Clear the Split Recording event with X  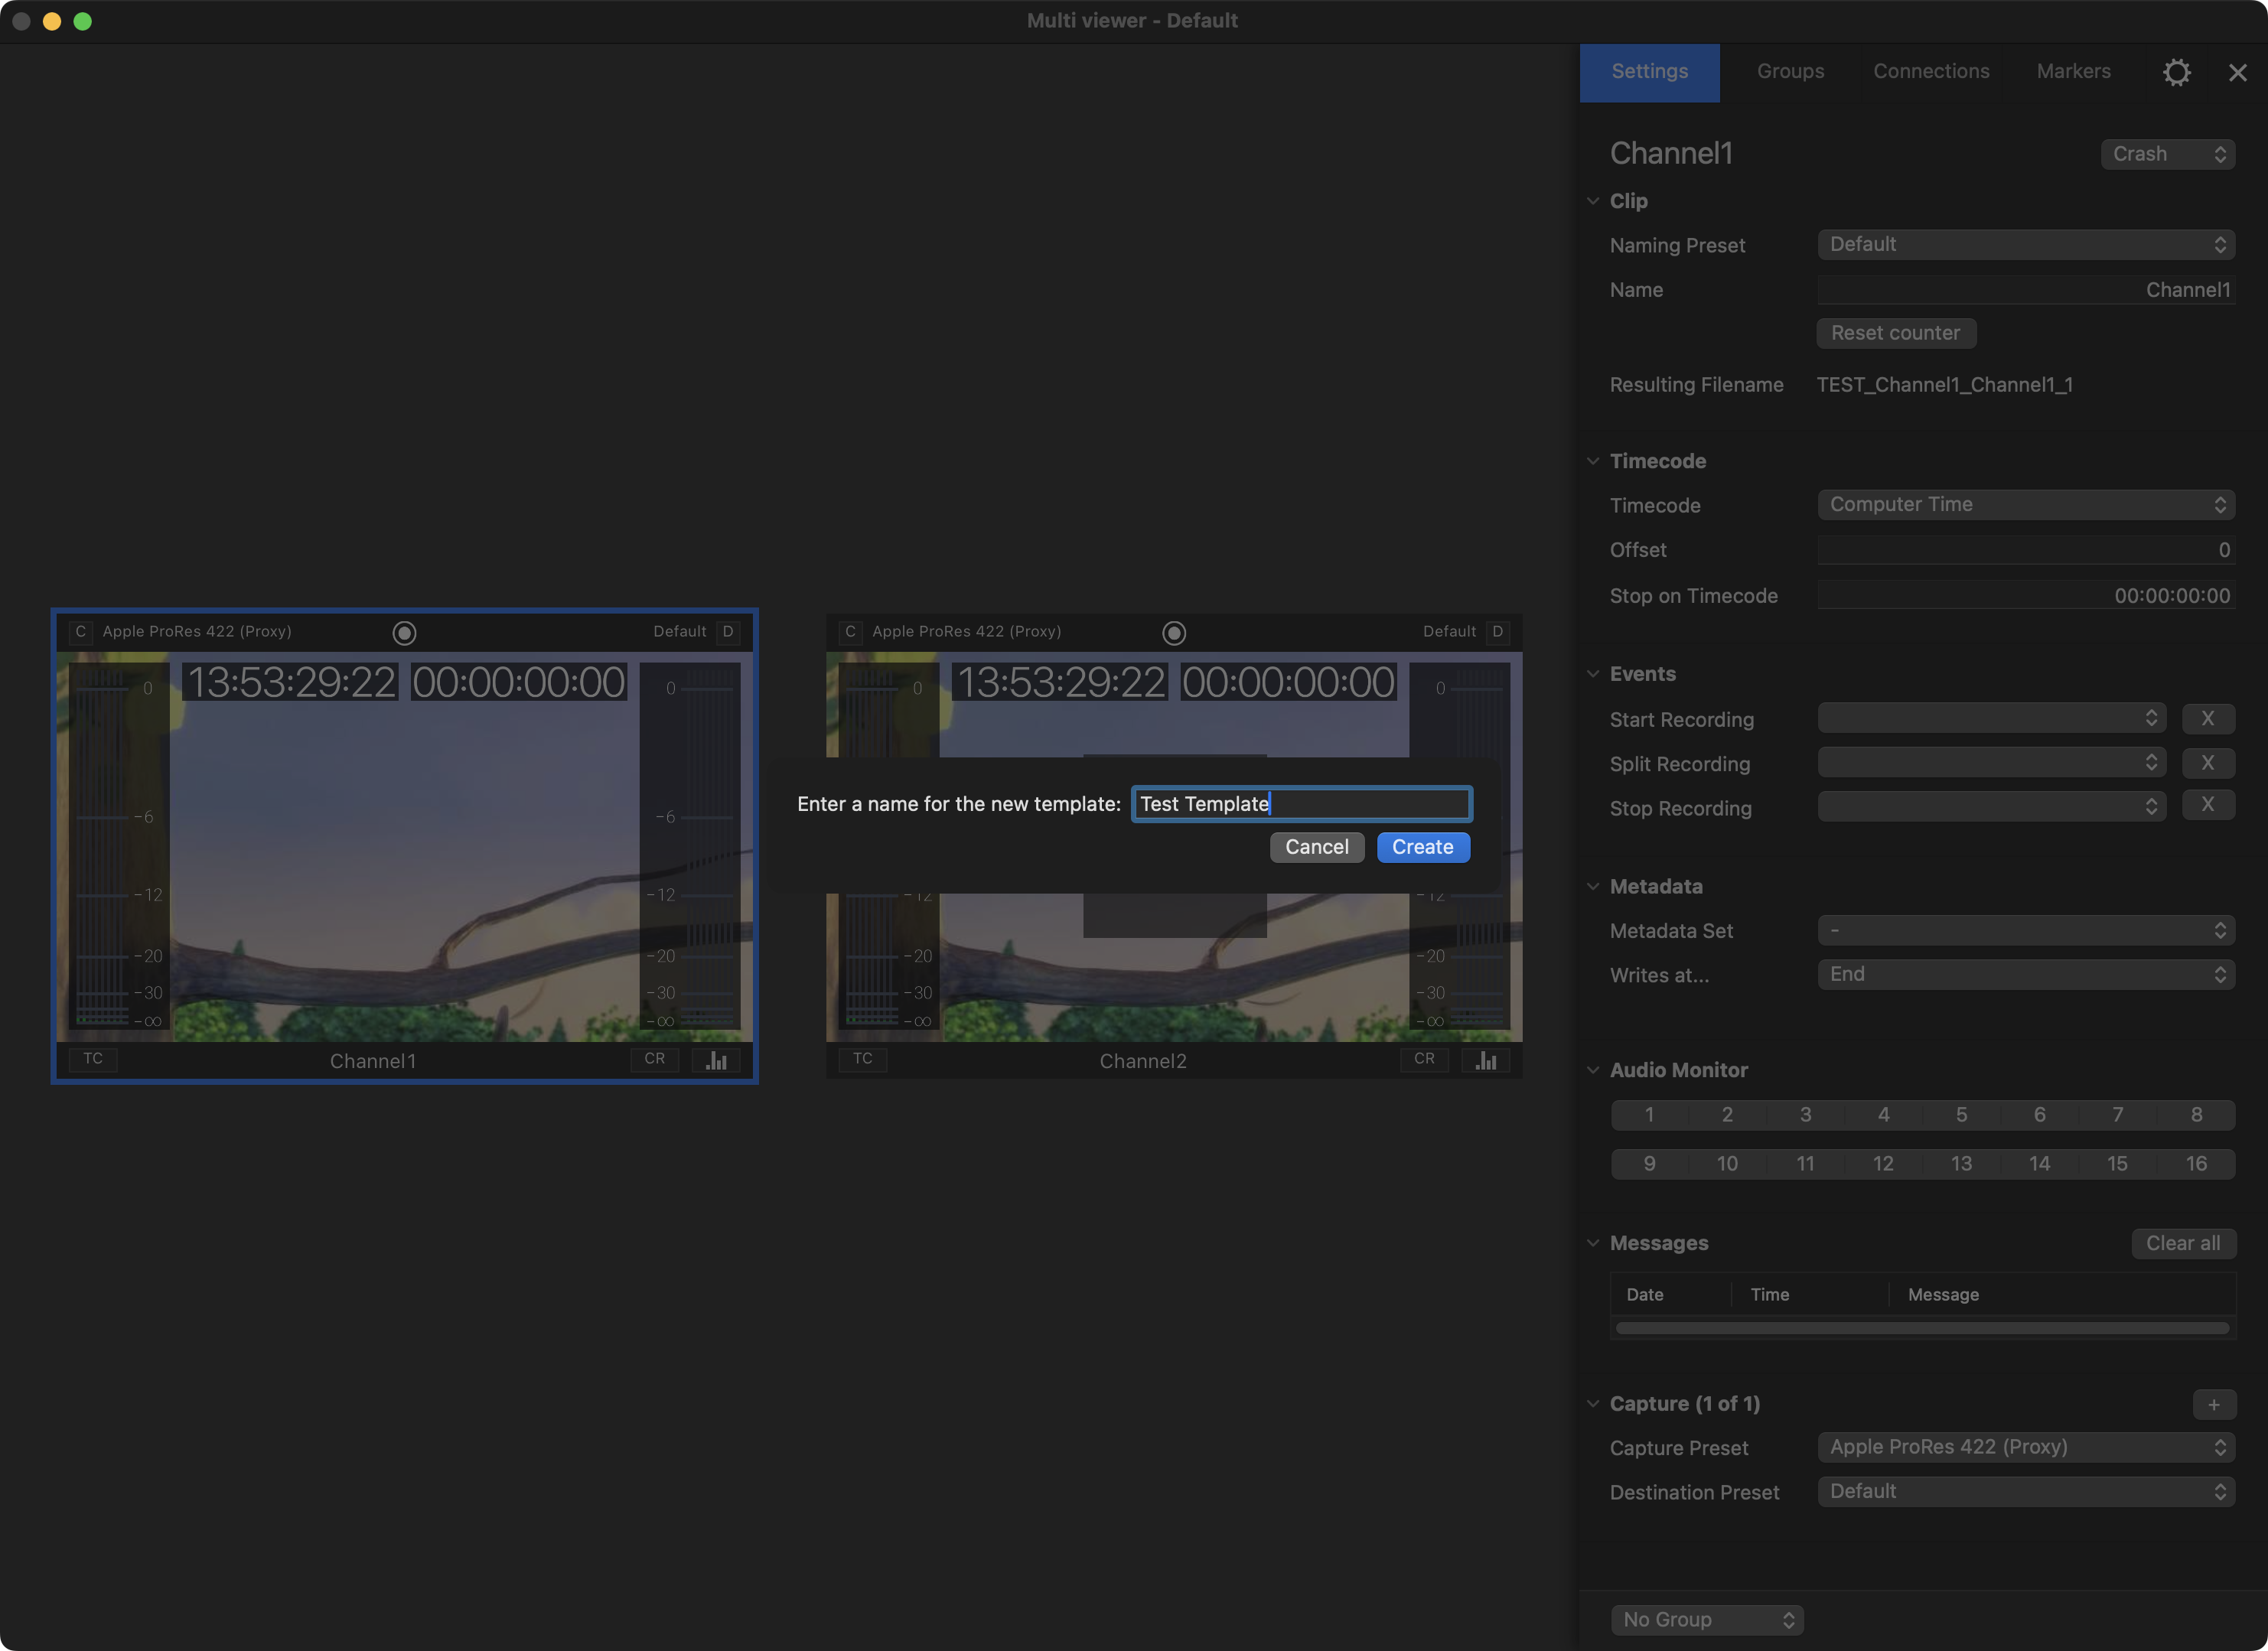[2208, 763]
